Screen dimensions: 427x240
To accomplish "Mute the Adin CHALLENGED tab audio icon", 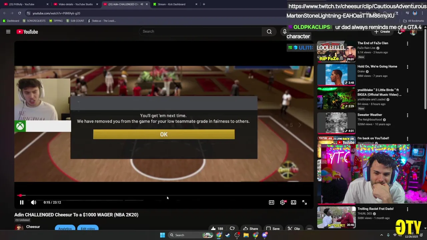I will [142, 4].
